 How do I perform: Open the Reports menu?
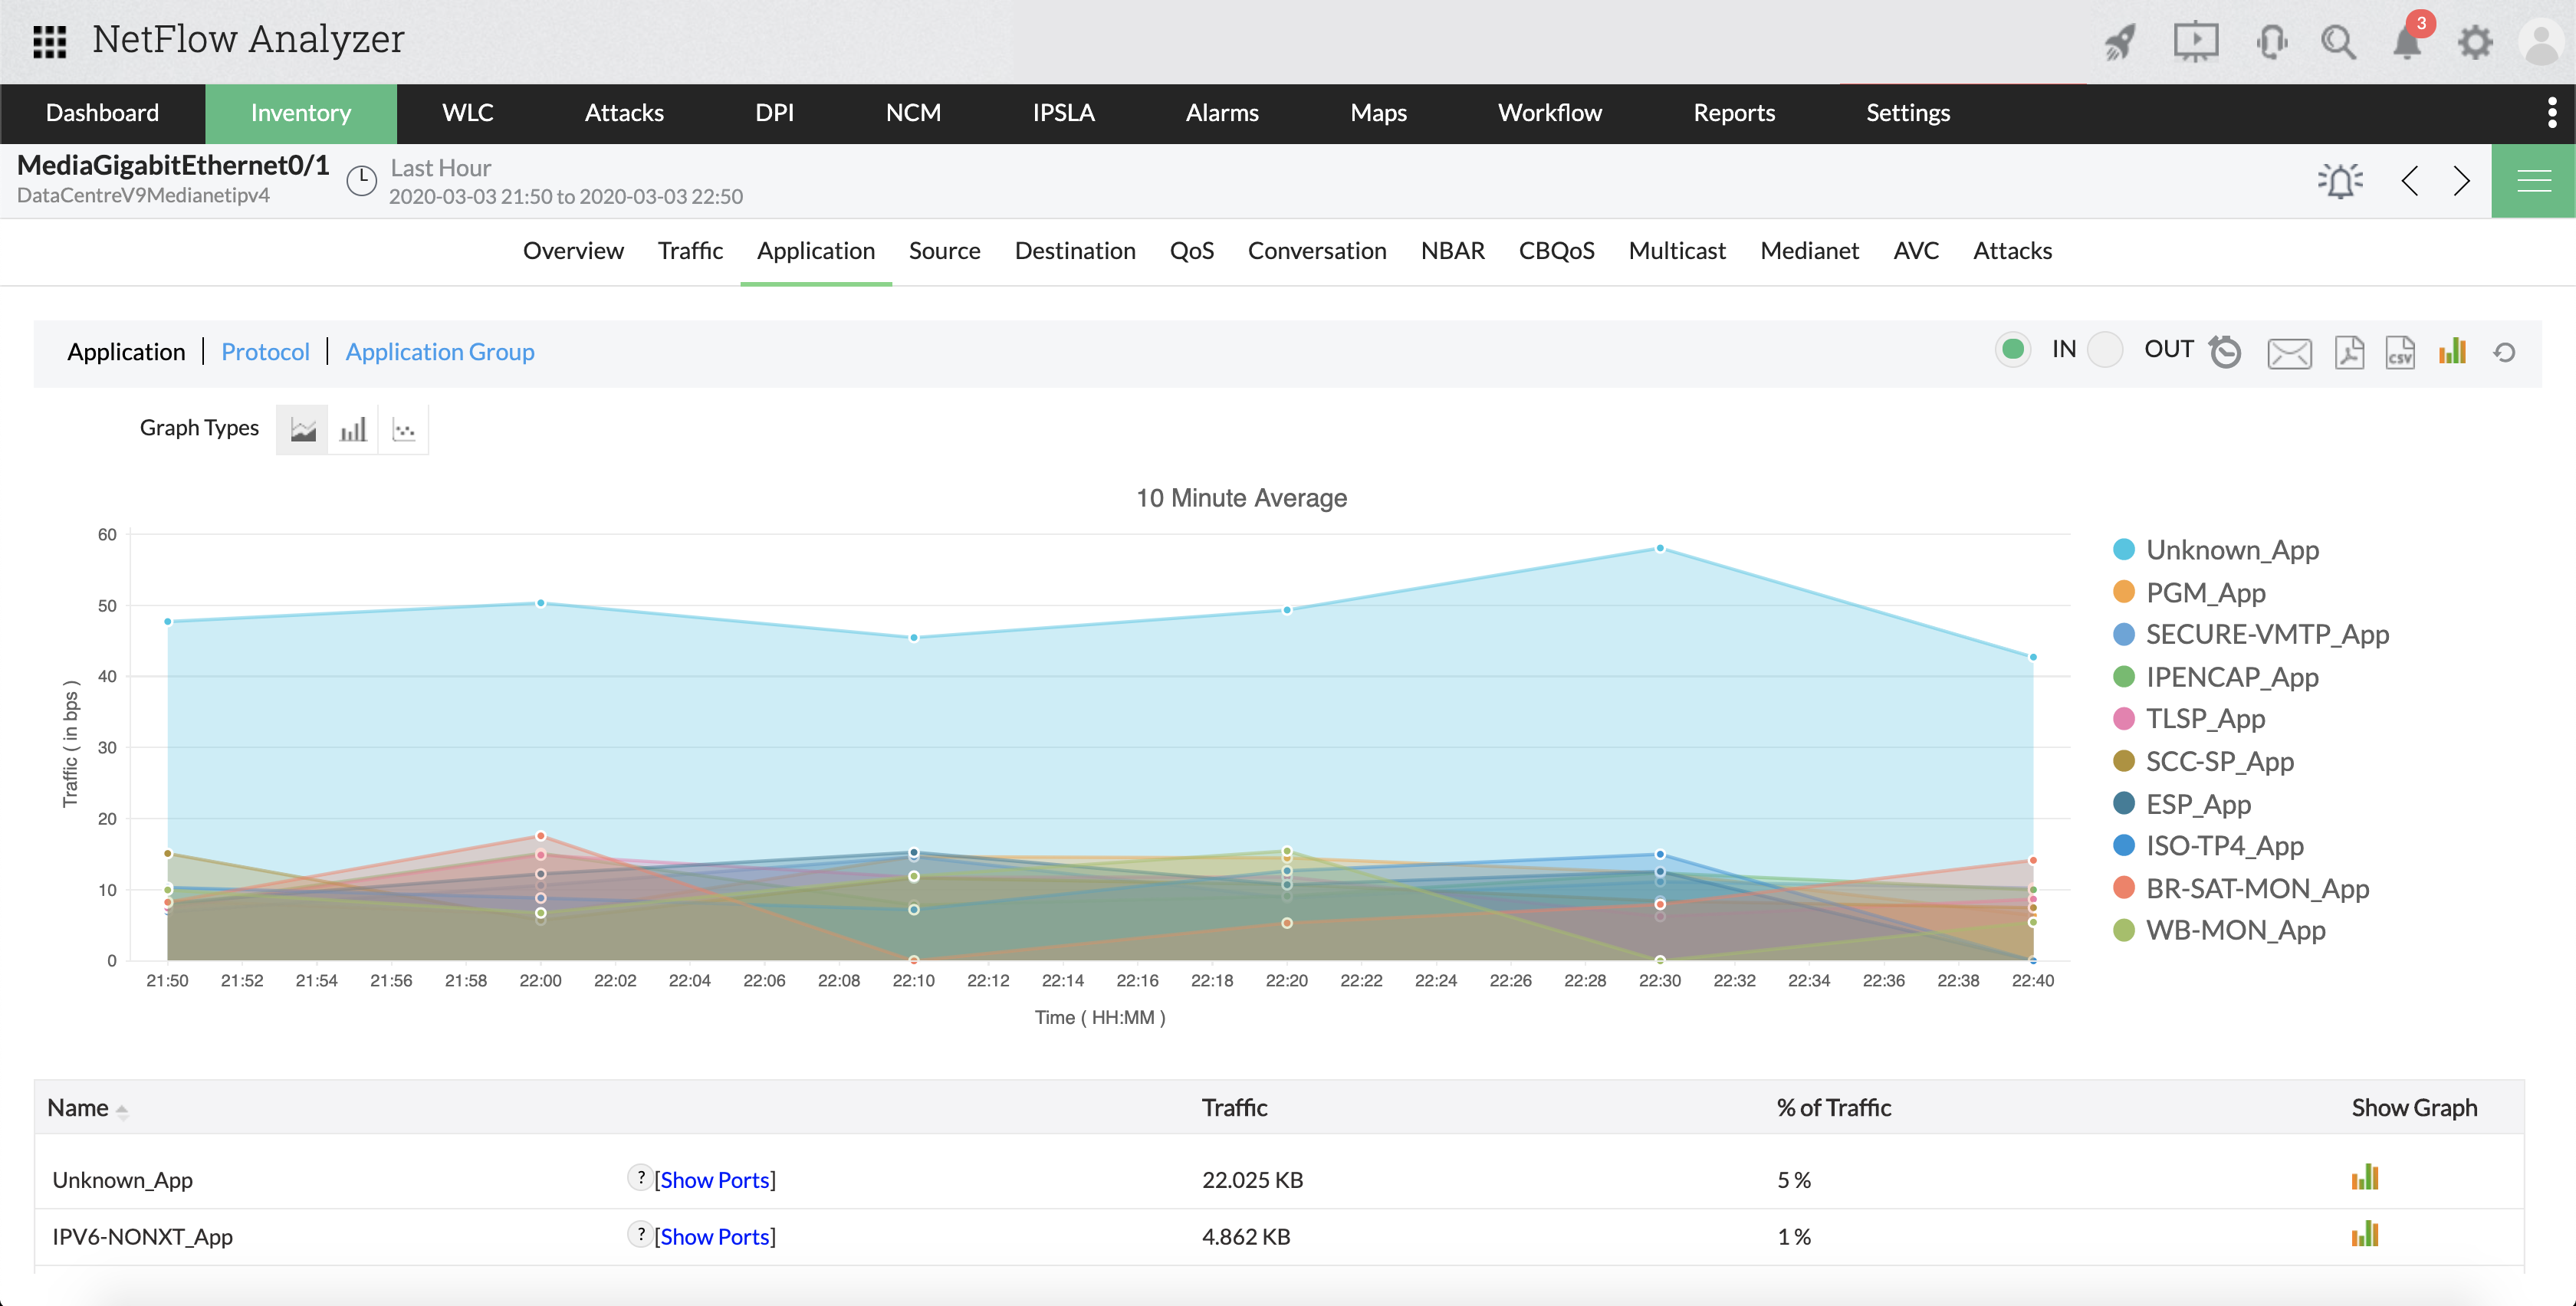(1733, 113)
